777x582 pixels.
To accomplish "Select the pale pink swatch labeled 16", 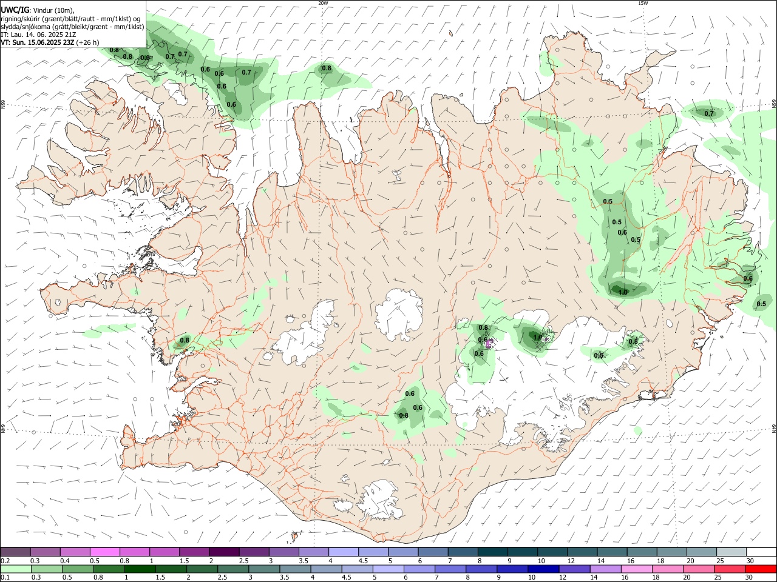I will tap(636, 569).
